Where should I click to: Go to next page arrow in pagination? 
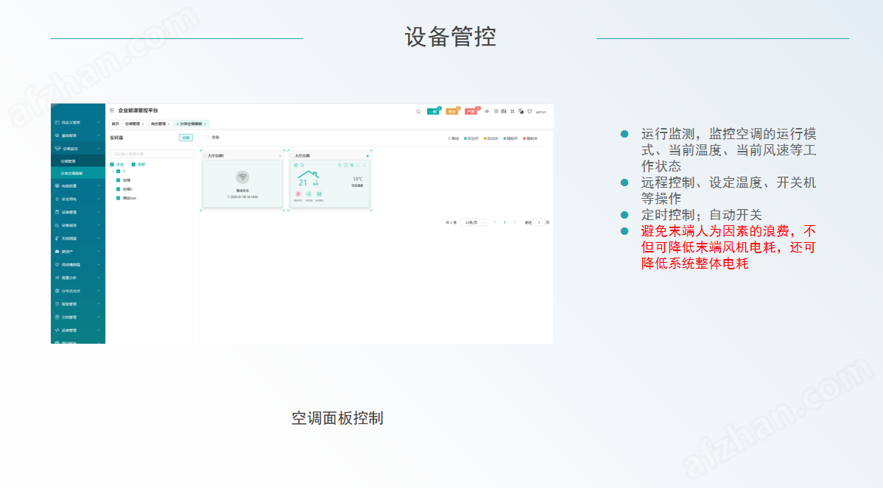[515, 222]
